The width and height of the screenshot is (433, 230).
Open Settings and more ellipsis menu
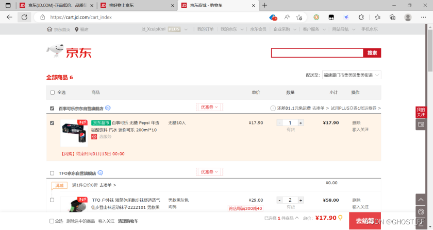point(423,17)
